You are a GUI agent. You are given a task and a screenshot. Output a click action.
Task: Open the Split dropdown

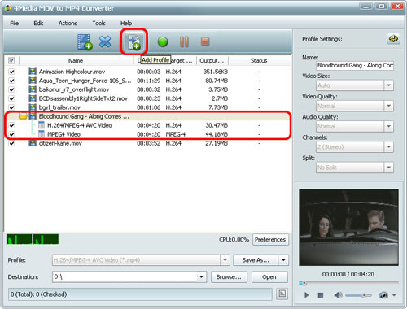(x=388, y=168)
